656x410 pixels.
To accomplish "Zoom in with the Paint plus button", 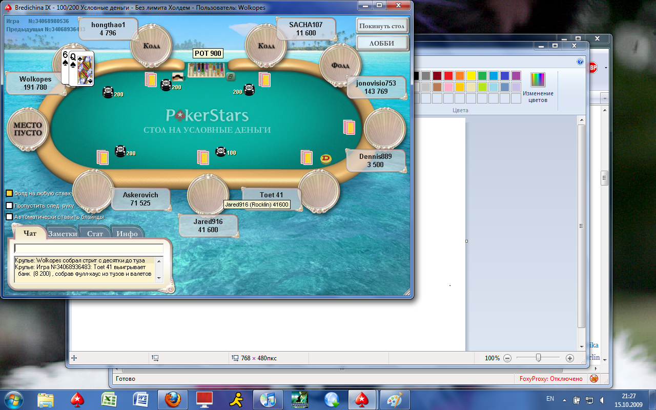I will pyautogui.click(x=569, y=358).
